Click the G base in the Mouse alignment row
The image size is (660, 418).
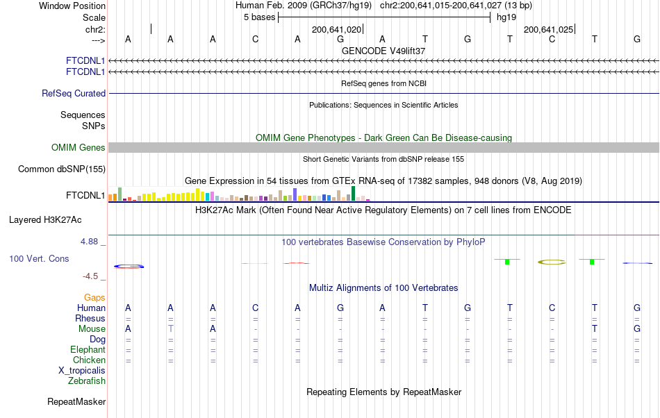click(x=637, y=329)
